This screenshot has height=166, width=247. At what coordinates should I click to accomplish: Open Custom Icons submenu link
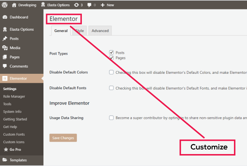pyautogui.click(x=14, y=142)
